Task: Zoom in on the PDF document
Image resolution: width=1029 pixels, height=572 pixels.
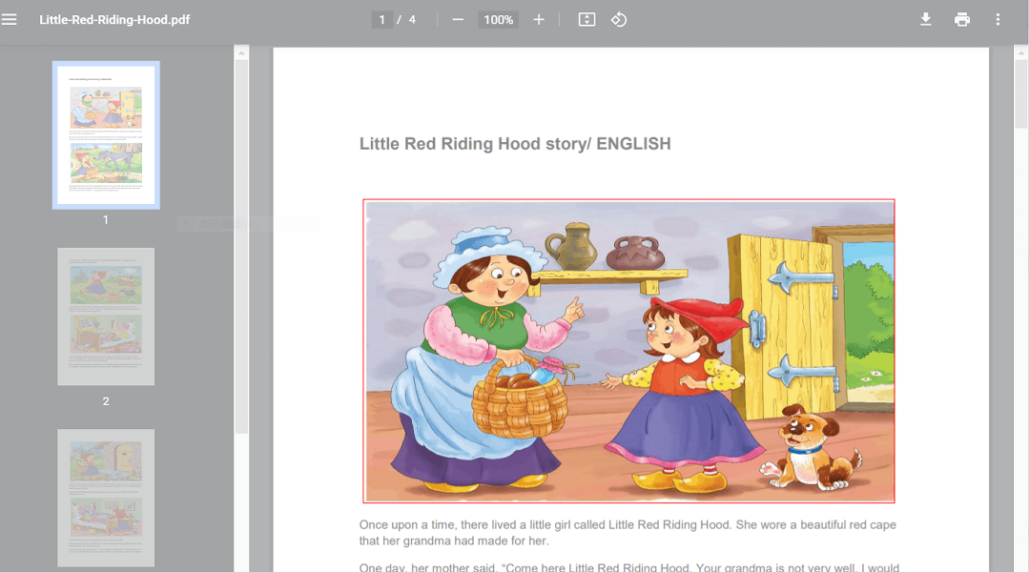Action: coord(538,19)
